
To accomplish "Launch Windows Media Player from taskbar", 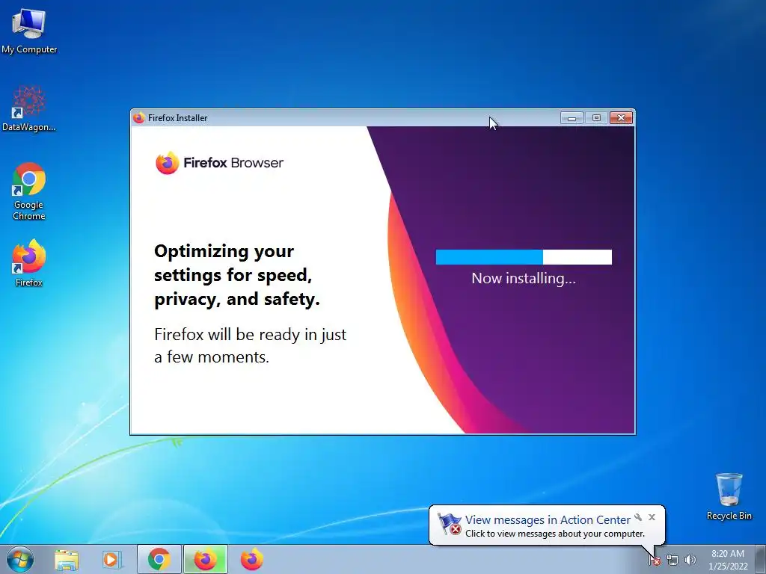I will 112,560.
